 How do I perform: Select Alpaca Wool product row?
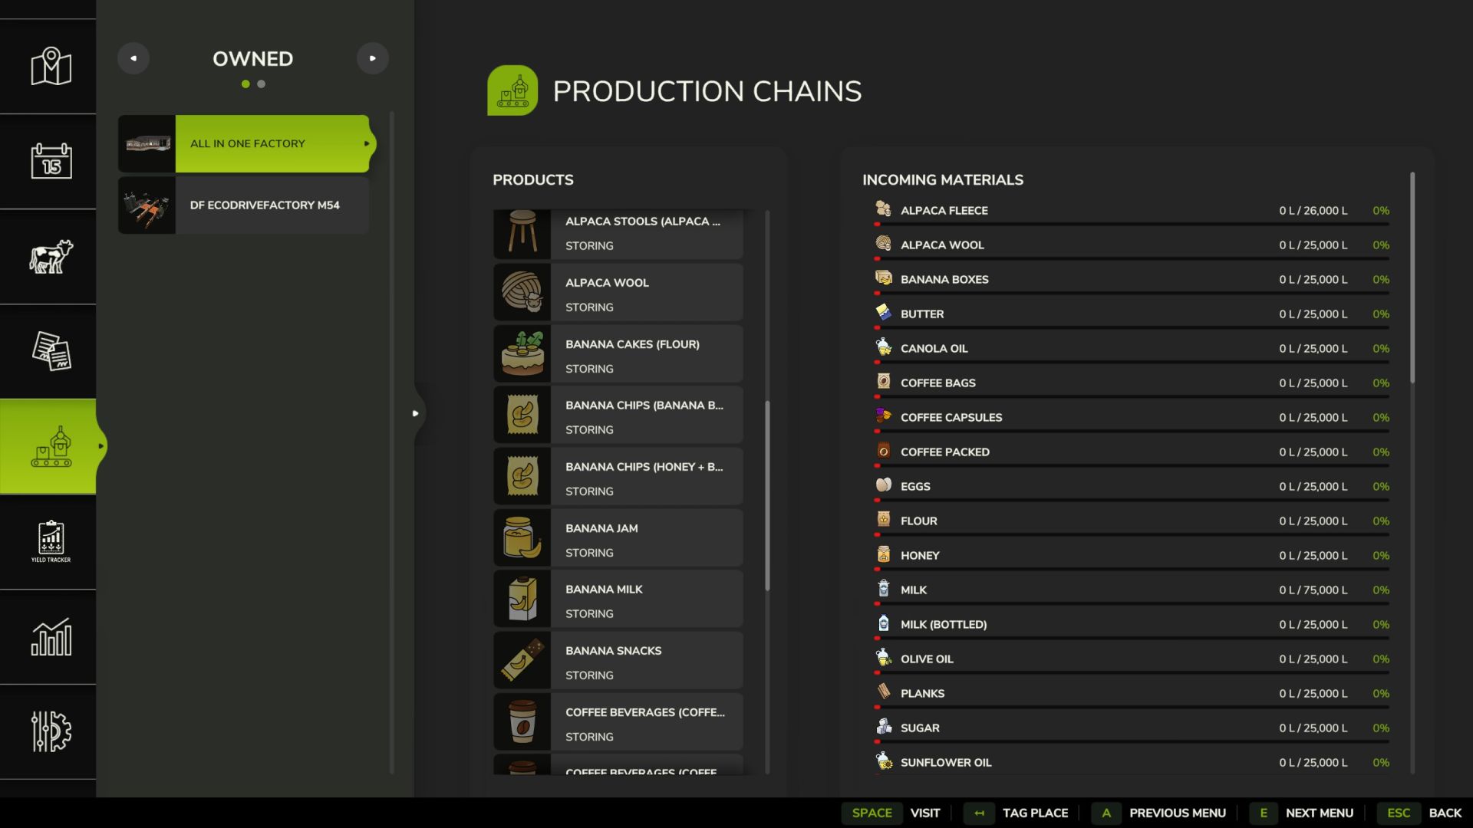pos(618,292)
